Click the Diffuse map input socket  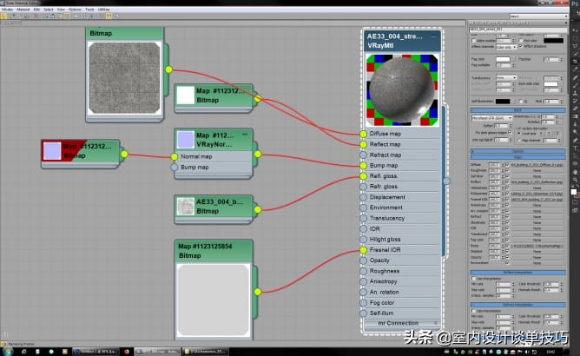tap(363, 134)
